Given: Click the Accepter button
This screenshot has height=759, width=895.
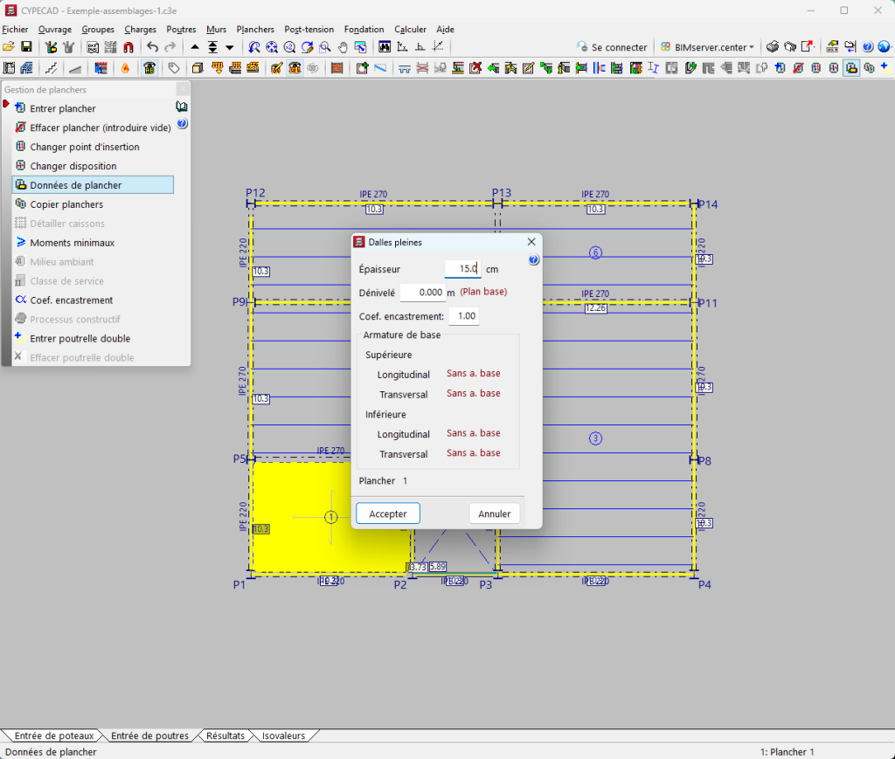Looking at the screenshot, I should pos(388,514).
